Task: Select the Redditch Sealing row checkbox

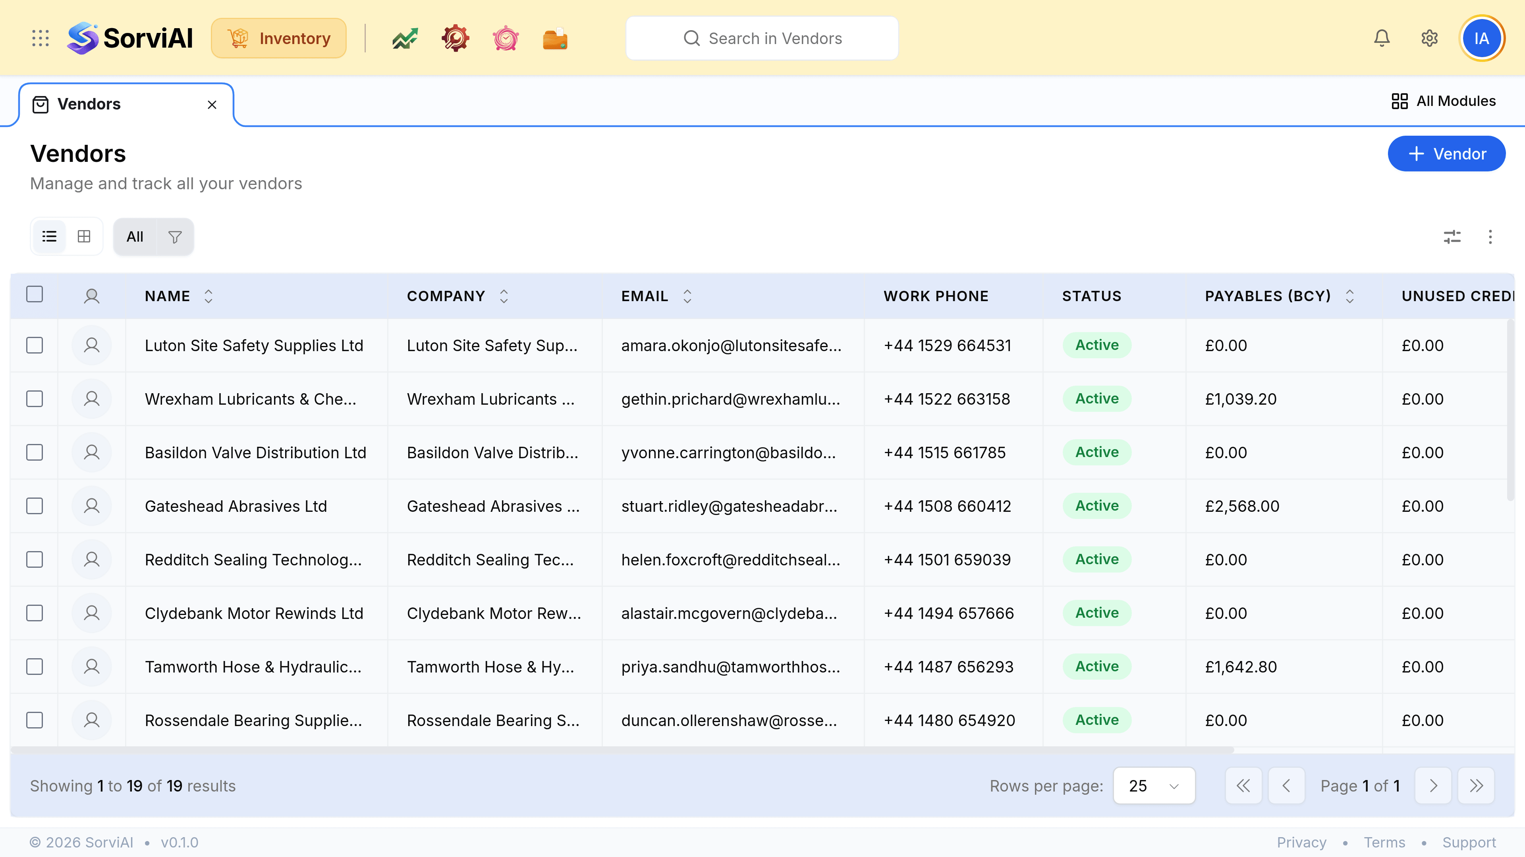Action: point(35,559)
